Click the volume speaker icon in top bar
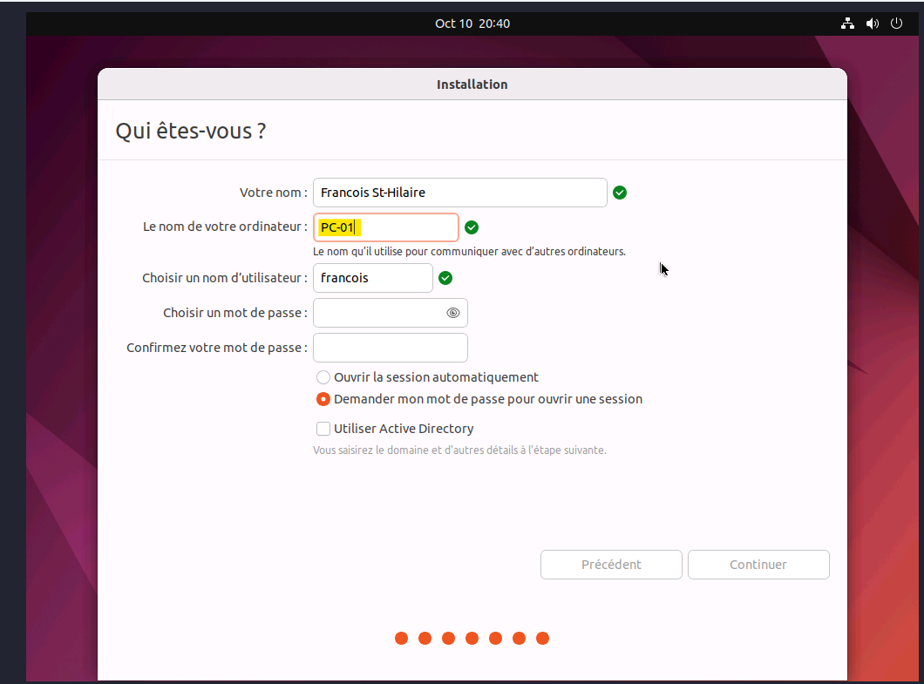 [x=872, y=24]
